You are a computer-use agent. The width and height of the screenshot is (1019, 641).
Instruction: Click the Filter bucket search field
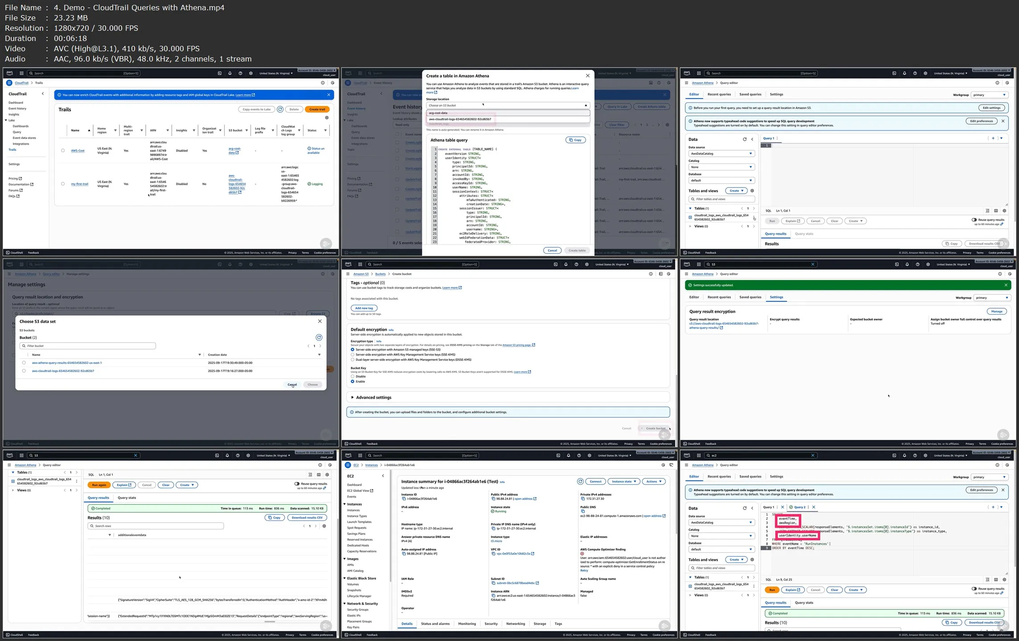pyautogui.click(x=88, y=346)
